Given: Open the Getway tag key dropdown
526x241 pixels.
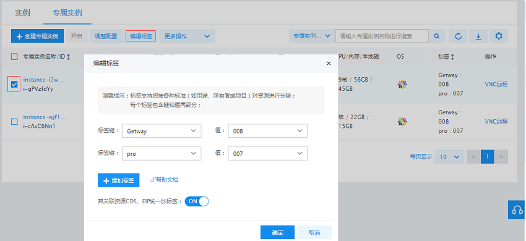Looking at the screenshot, I should pos(162,131).
